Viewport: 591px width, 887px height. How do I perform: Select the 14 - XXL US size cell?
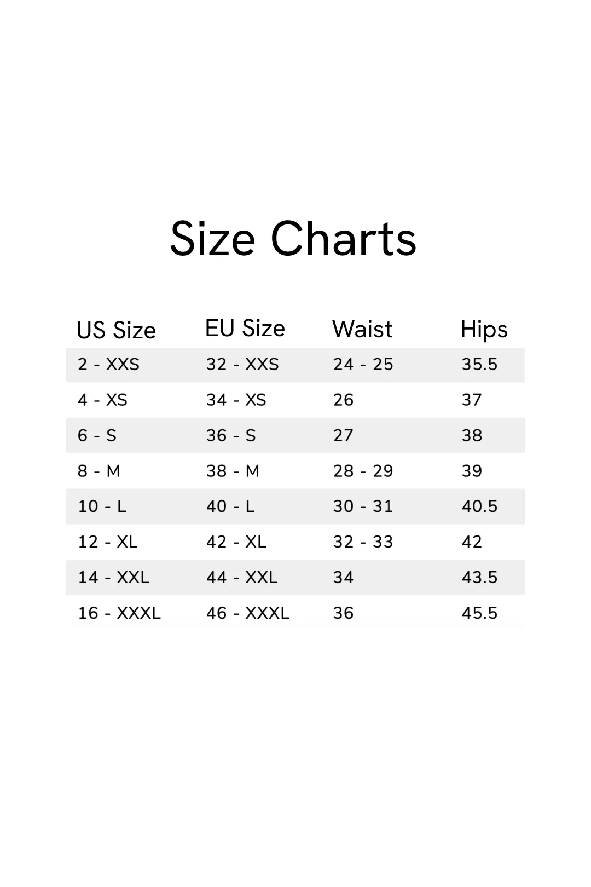coord(113,577)
